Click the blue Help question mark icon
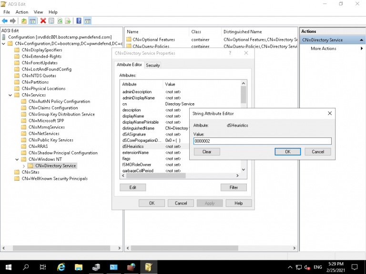Viewport: 366px width, 274px height. pyautogui.click(x=79, y=21)
